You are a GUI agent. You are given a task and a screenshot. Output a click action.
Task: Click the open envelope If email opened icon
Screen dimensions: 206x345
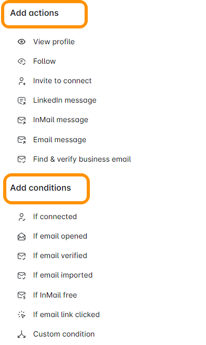22,236
